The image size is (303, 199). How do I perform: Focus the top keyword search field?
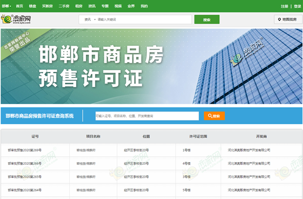(x=144, y=19)
